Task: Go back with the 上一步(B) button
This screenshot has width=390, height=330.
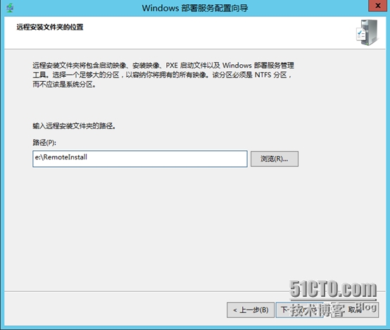Action: pyautogui.click(x=251, y=310)
